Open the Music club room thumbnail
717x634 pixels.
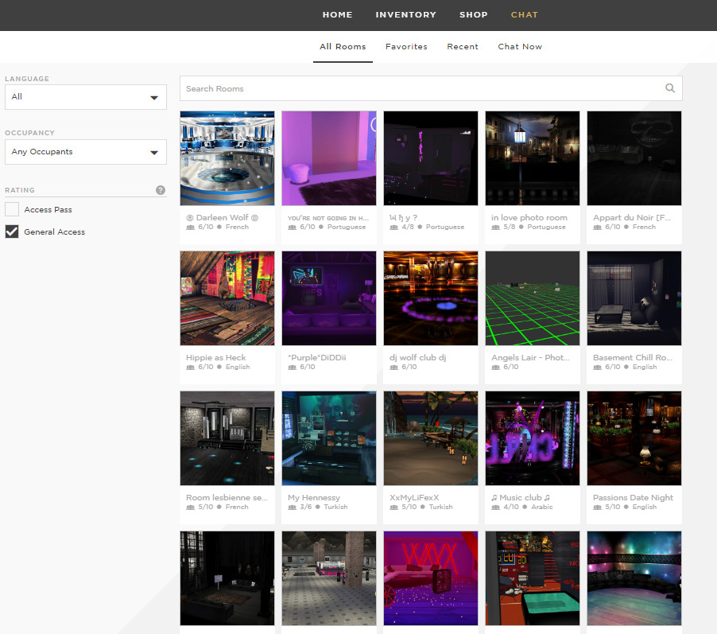coord(533,438)
